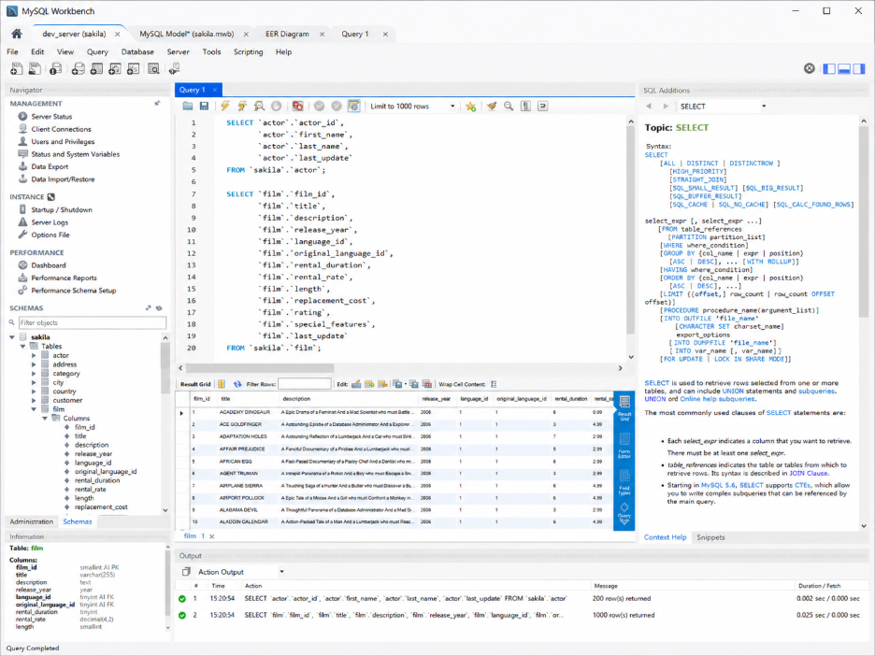This screenshot has width=875, height=656.
Task: Click export recordset icon in result toolbar
Action: 397,384
